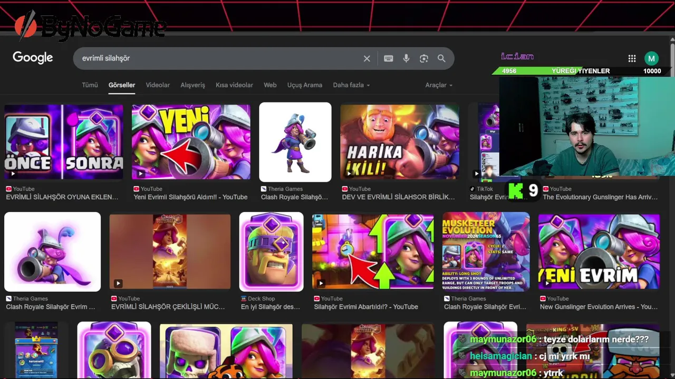Open link Silahşör Evrimi Abartıldı!? - YouTube
The image size is (675, 379).
(x=366, y=306)
